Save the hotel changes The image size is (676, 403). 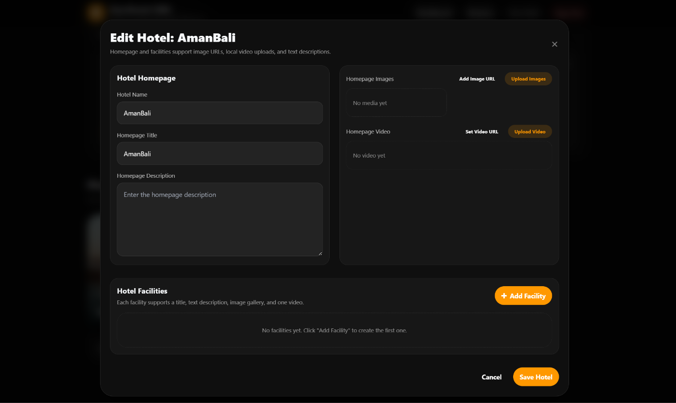point(536,377)
